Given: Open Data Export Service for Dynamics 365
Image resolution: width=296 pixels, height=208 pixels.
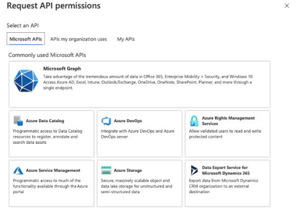Looking at the screenshot, I should (x=226, y=170).
